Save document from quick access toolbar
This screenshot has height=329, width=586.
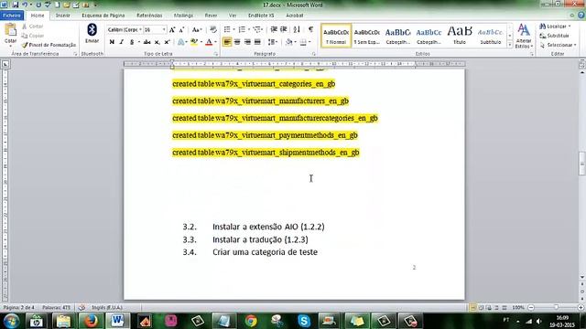pos(16,5)
